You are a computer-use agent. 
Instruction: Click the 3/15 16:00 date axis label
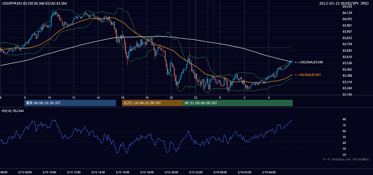pos(123,172)
